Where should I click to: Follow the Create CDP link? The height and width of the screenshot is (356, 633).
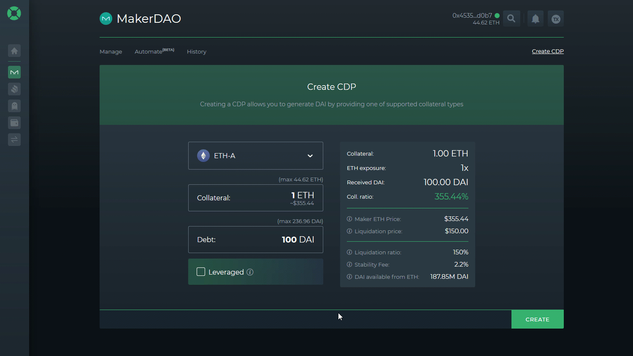[548, 51]
